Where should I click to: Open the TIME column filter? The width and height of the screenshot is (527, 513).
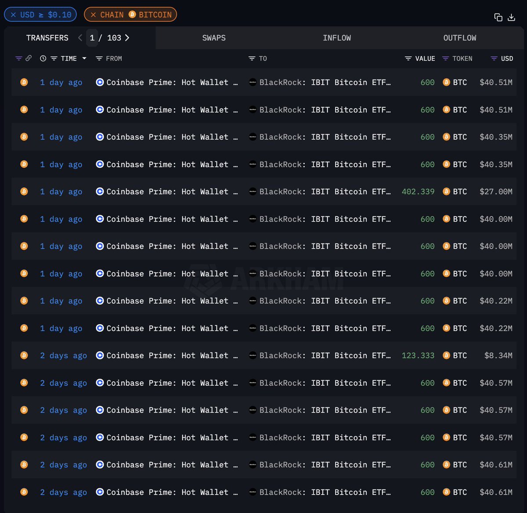pos(54,58)
